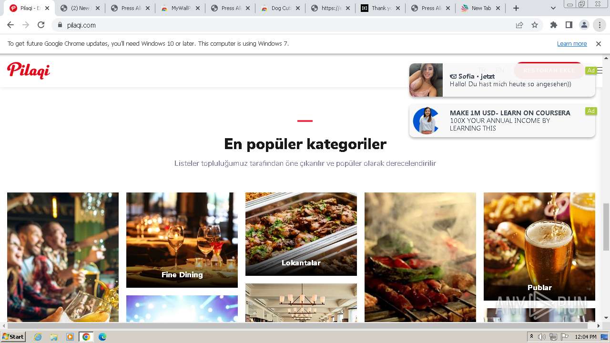Viewport: 610px width, 343px height.
Task: Open the grilled kebab category image
Action: point(420,257)
